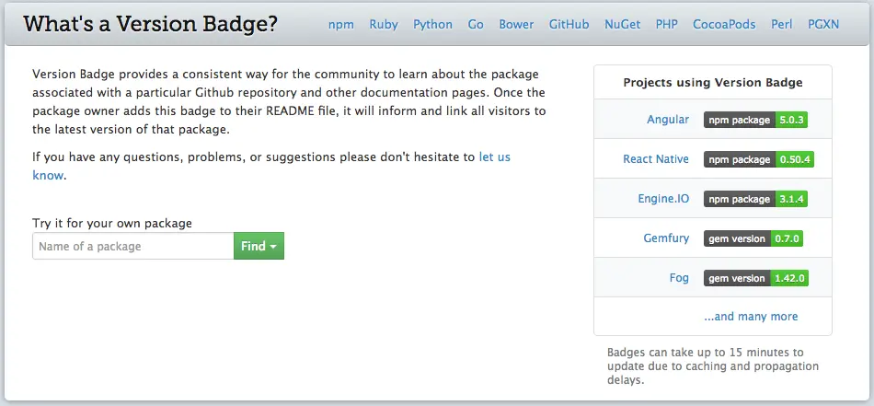Focus the package name input field
The image size is (874, 406).
point(133,246)
